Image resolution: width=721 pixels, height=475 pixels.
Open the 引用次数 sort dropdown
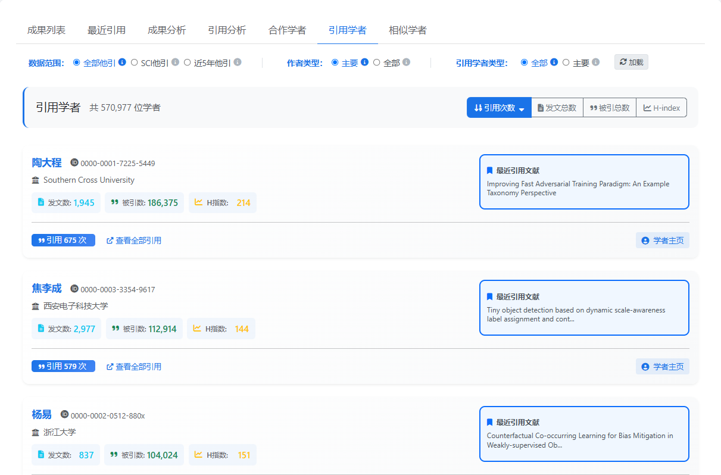(499, 107)
